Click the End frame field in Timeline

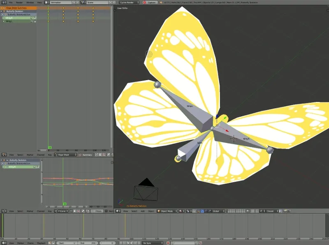[x=88, y=243]
